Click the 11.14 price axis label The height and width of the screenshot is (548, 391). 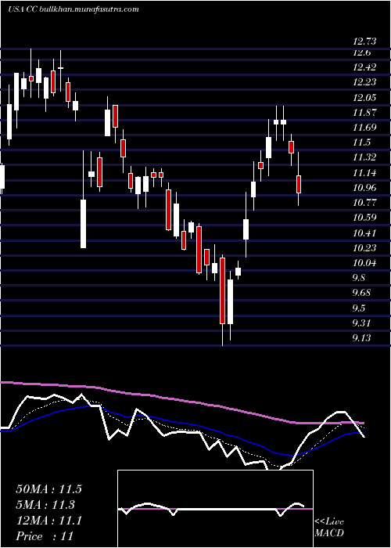(364, 173)
